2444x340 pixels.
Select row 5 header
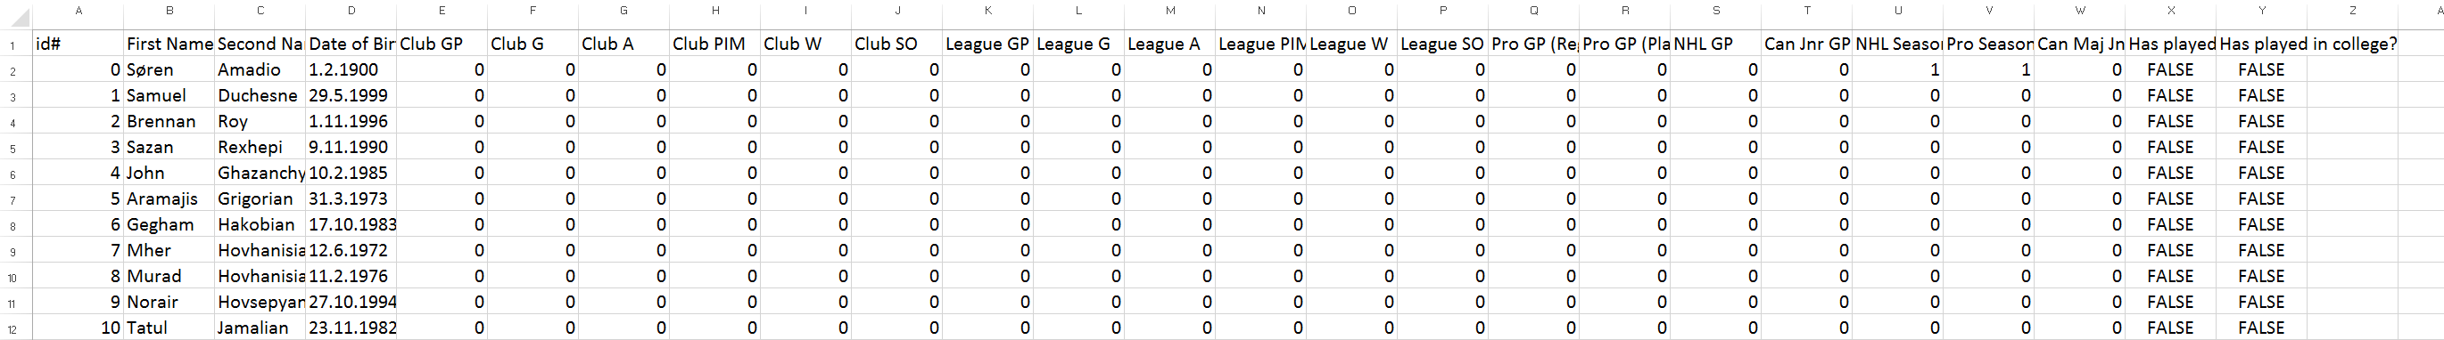coord(12,148)
